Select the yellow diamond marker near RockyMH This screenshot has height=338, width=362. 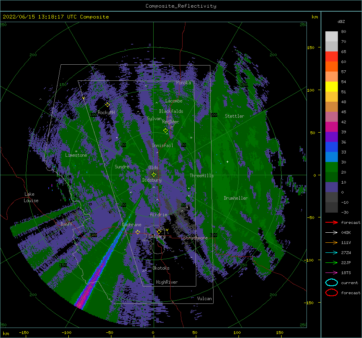pyautogui.click(x=107, y=105)
